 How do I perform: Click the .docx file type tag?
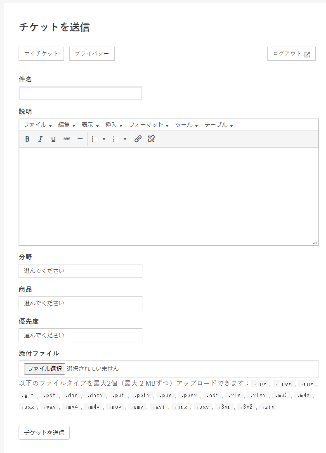[95, 395]
